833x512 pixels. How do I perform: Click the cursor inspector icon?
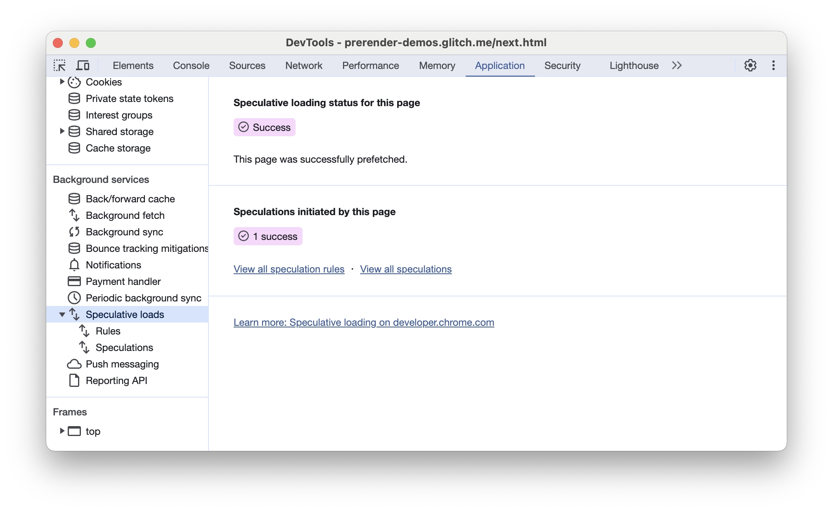(60, 66)
